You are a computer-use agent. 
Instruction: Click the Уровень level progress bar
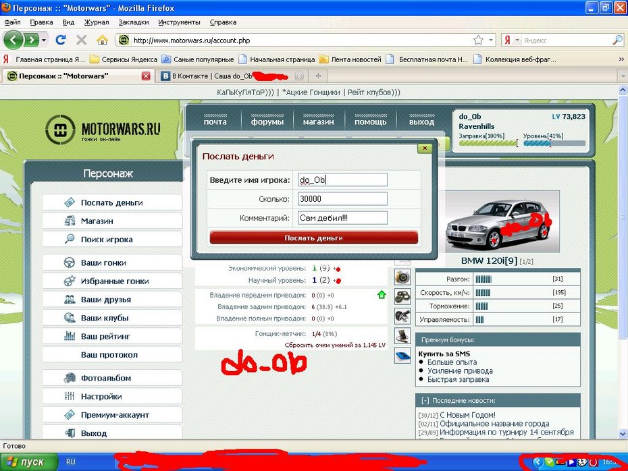(554, 143)
